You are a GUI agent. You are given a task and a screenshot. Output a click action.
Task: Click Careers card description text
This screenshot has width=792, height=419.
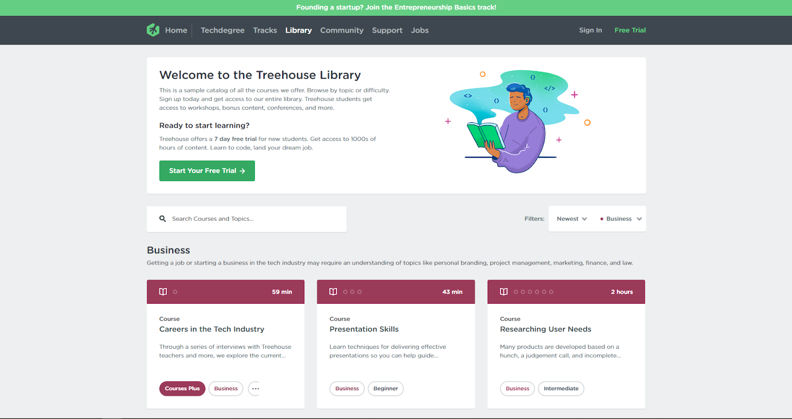[x=225, y=351]
